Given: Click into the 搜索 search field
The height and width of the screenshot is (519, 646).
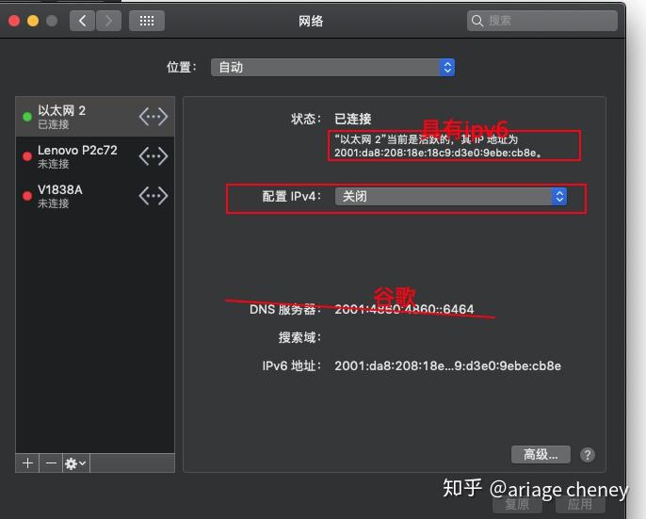Looking at the screenshot, I should 546,20.
